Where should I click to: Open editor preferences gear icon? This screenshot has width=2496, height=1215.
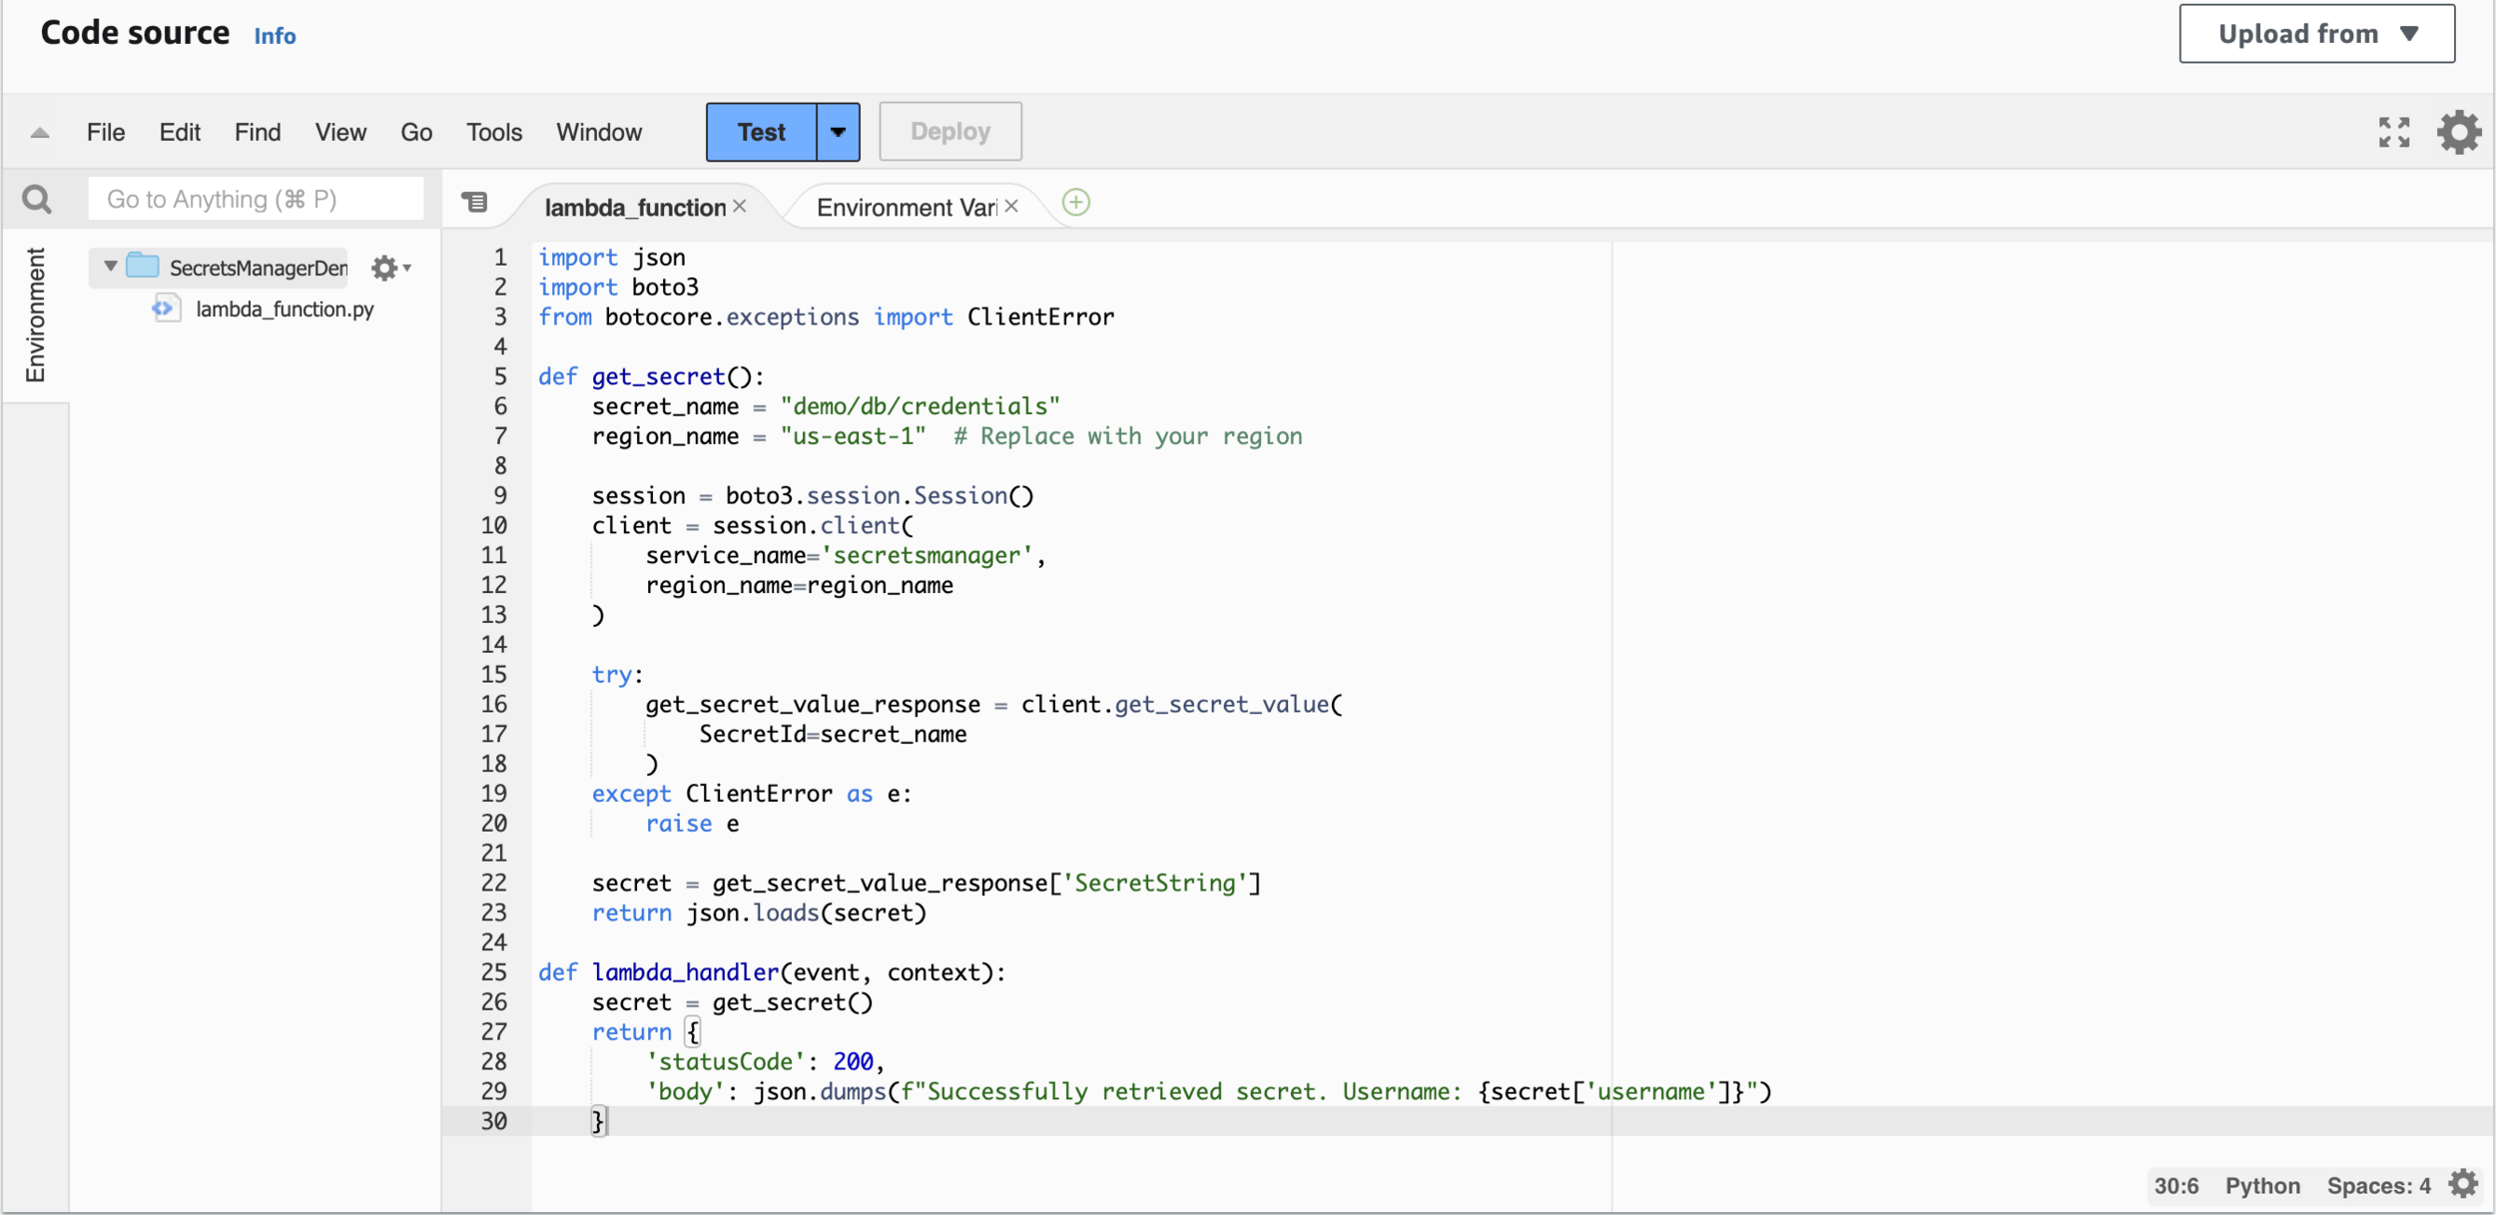coord(2458,132)
